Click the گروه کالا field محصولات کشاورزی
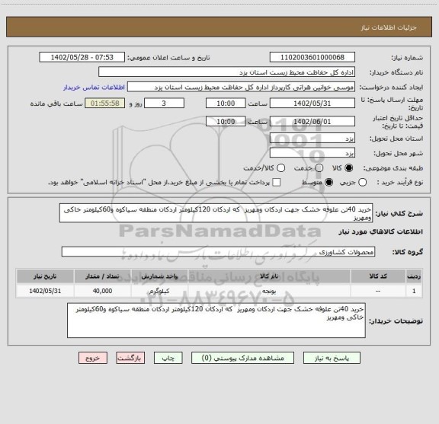This screenshot has width=439, height=424. (x=218, y=252)
